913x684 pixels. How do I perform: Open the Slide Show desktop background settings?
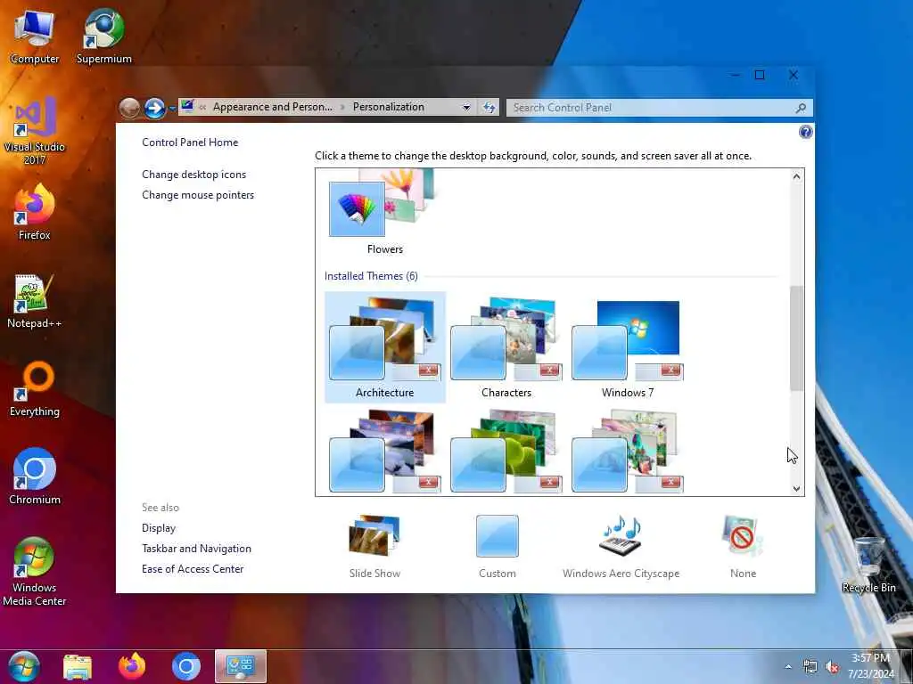click(x=374, y=546)
